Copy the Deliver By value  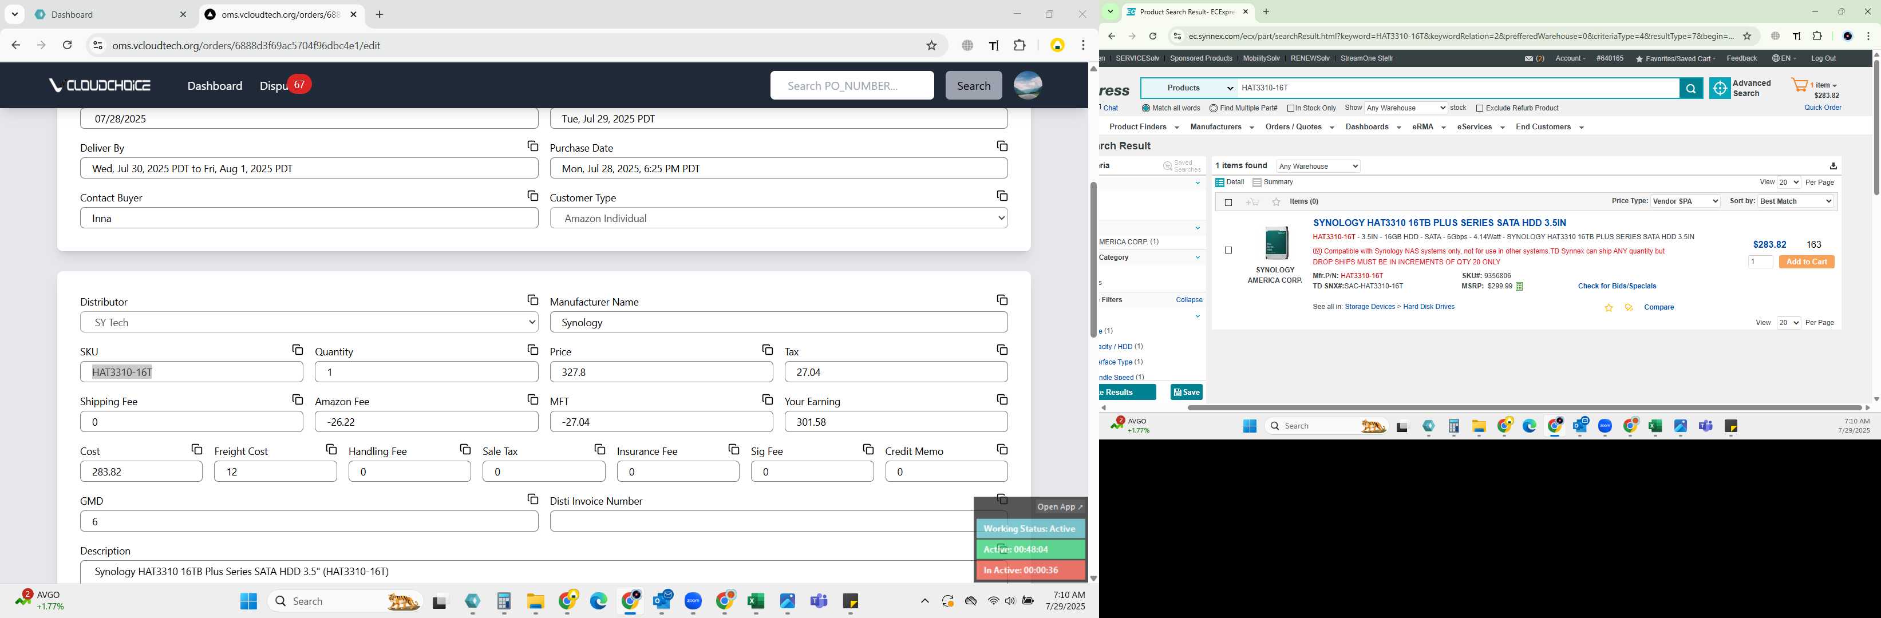point(532,146)
